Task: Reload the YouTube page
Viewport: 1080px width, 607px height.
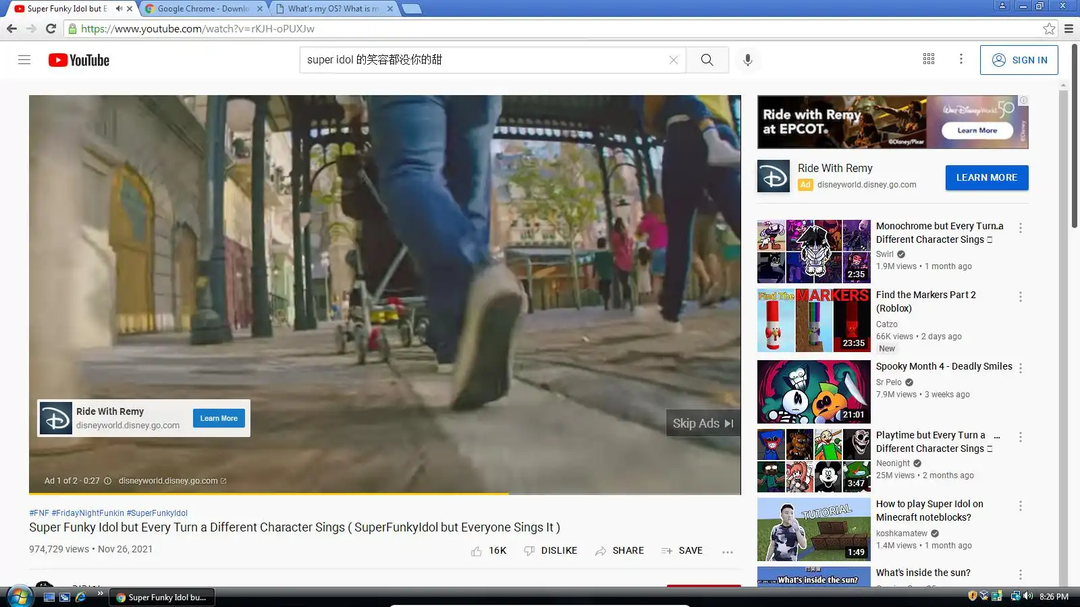Action: point(51,28)
